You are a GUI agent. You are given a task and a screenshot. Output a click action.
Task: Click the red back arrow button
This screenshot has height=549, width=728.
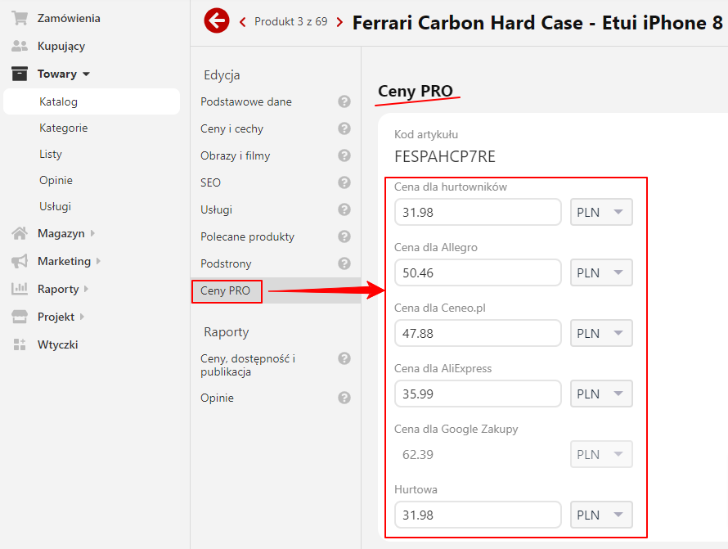pos(217,21)
